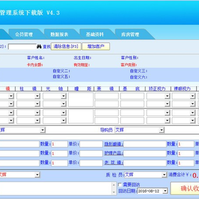Screen dimensions: 199x199
Task: Click the 单价 field left of 隐形眼镜
Action: [x=91, y=144]
